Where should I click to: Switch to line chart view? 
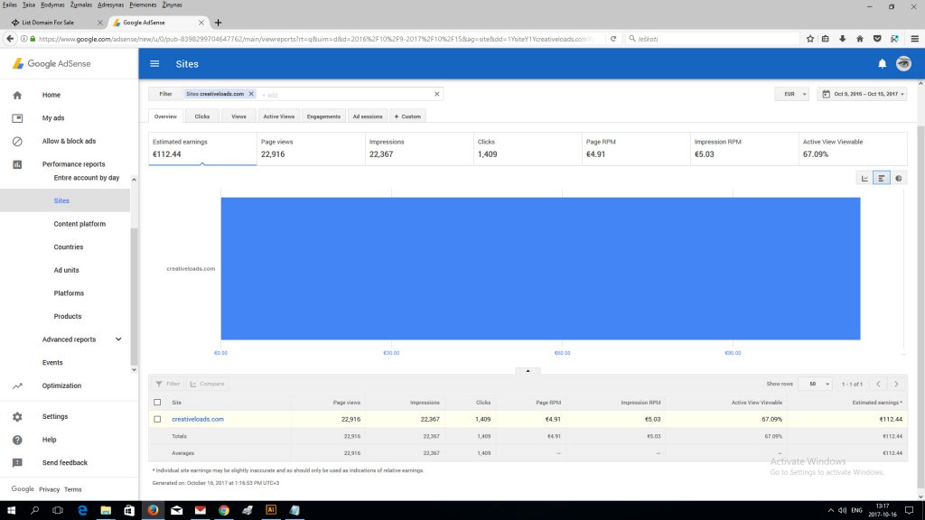click(864, 178)
